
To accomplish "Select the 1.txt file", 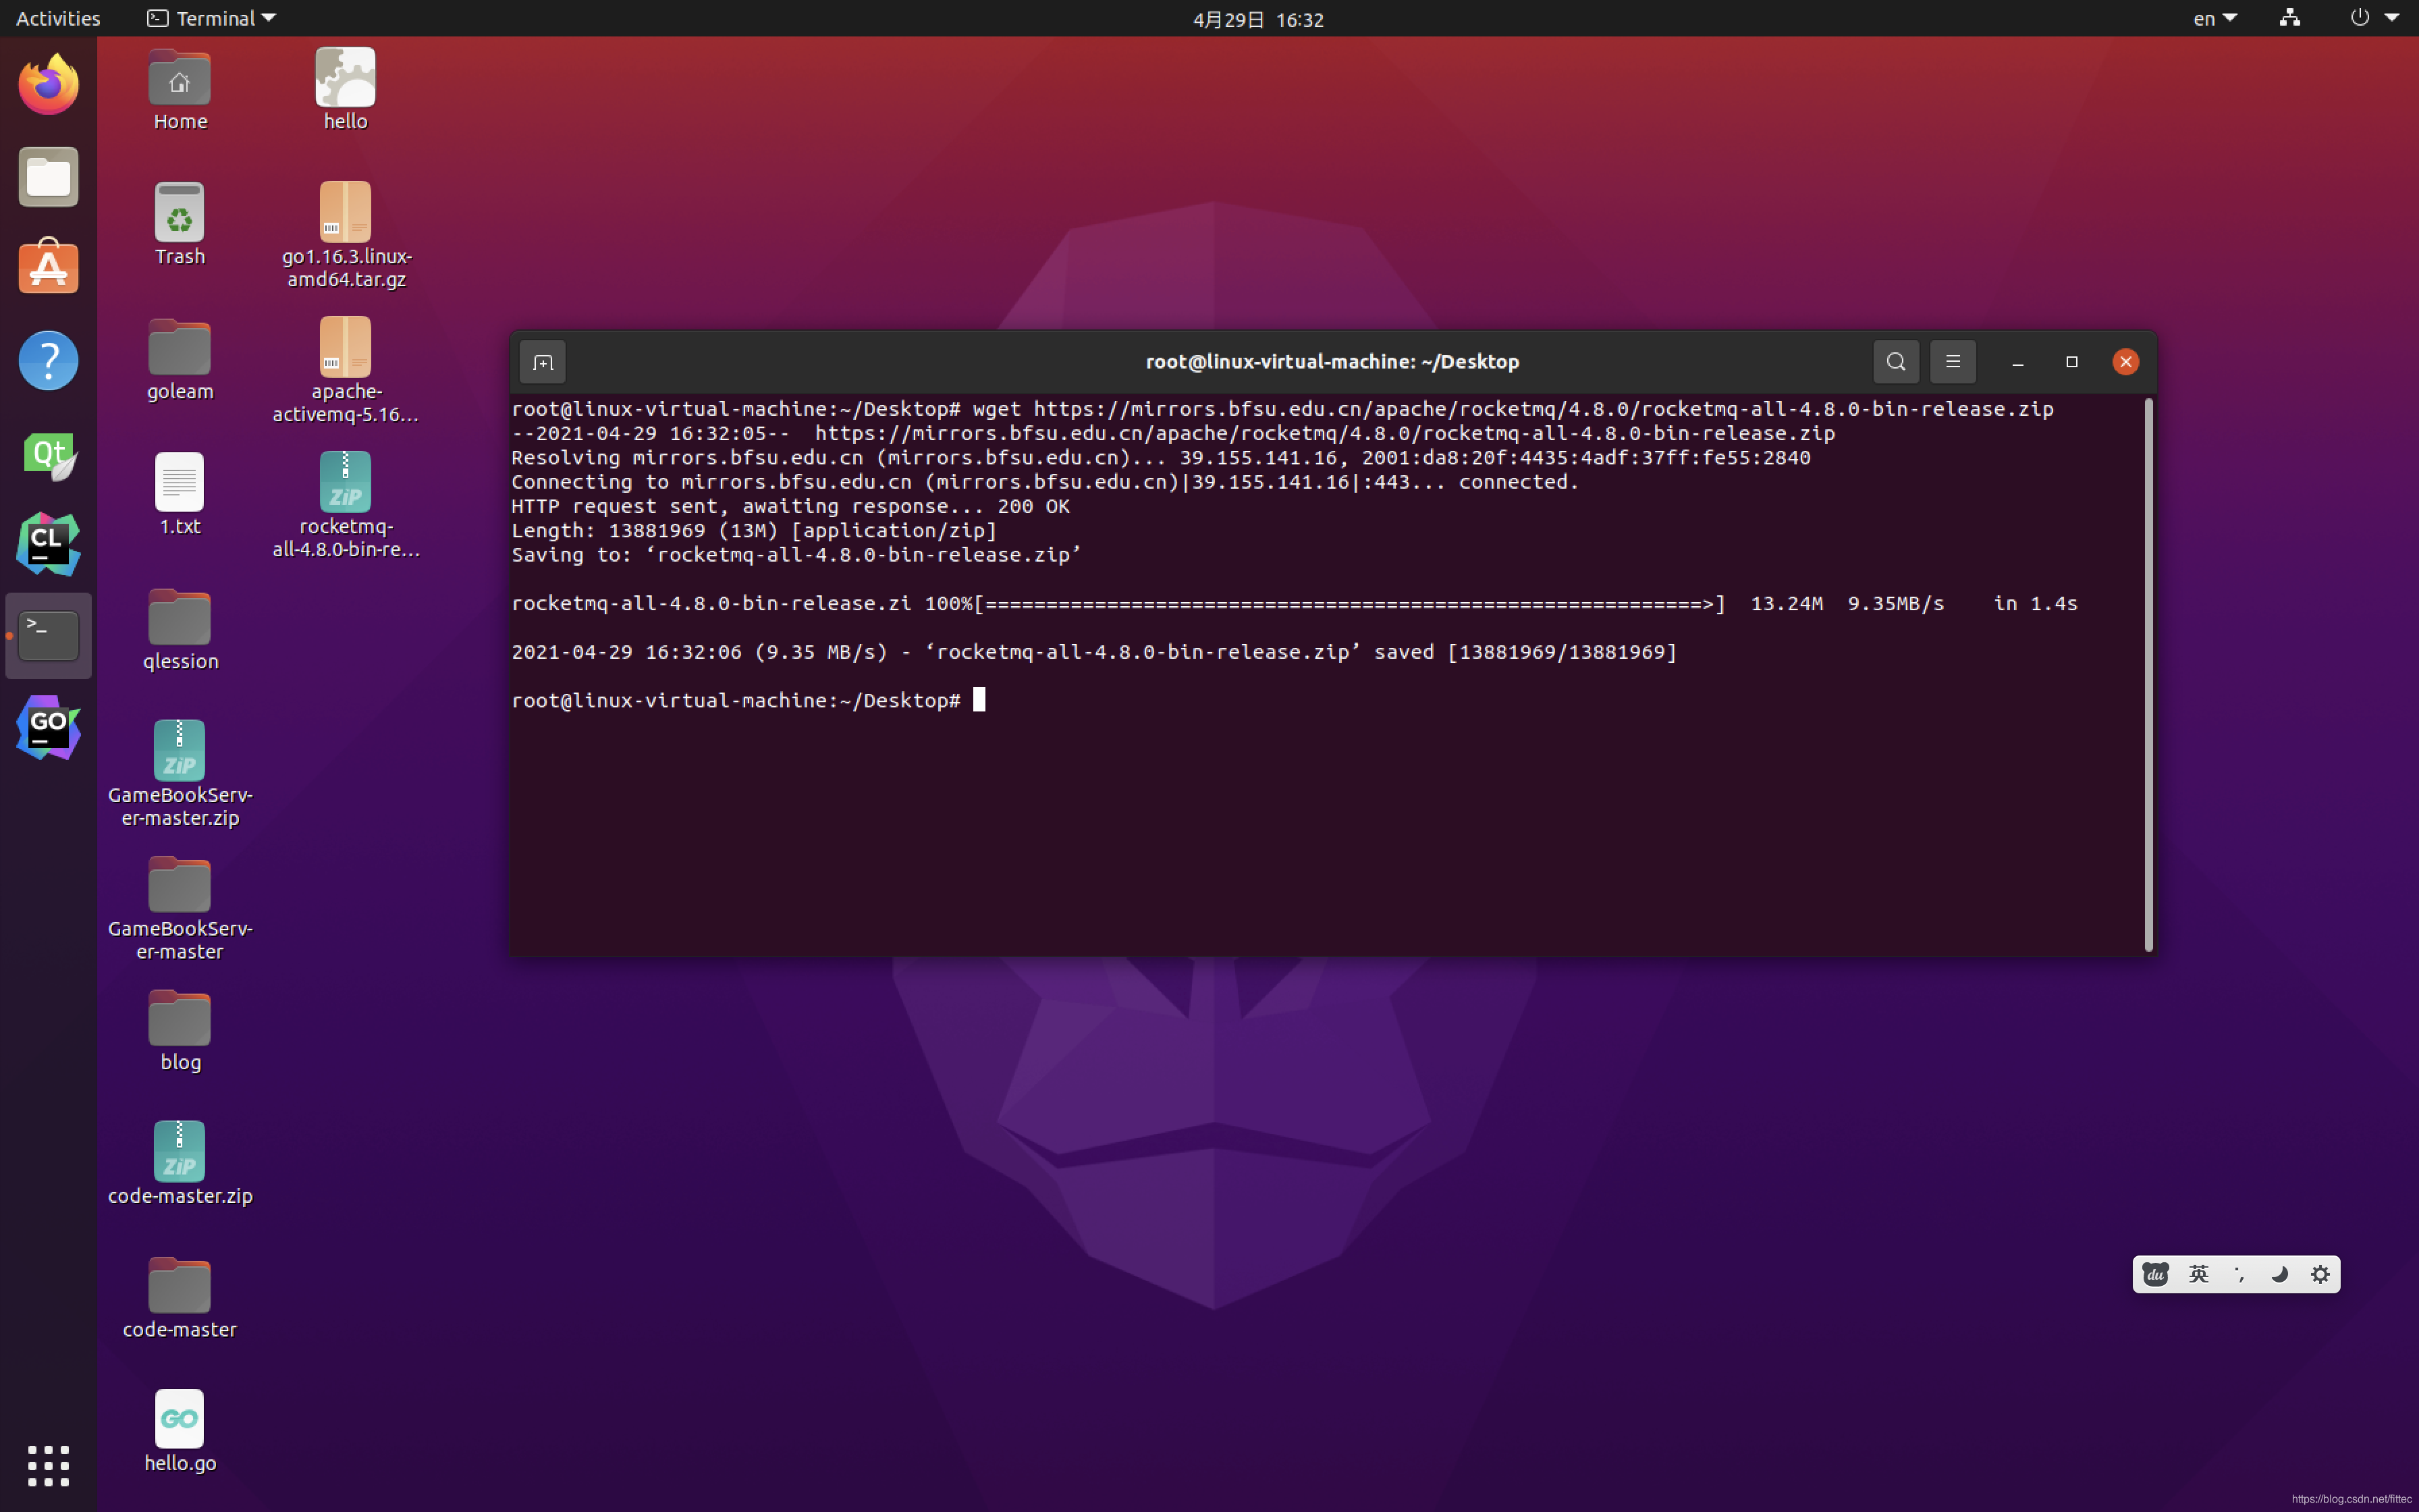I will click(180, 495).
